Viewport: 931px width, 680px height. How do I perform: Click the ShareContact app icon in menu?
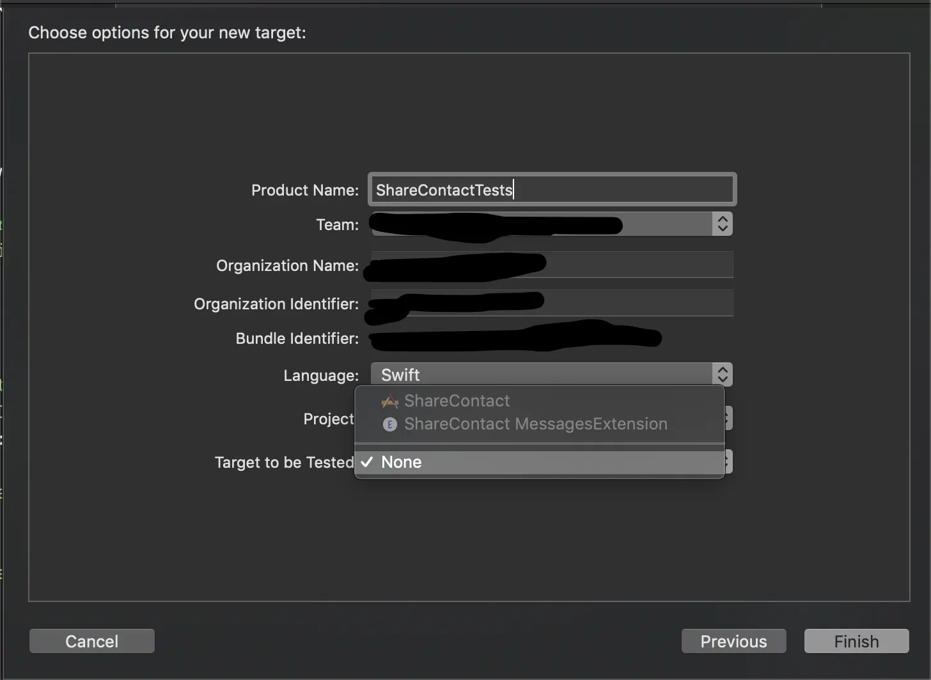(x=390, y=401)
